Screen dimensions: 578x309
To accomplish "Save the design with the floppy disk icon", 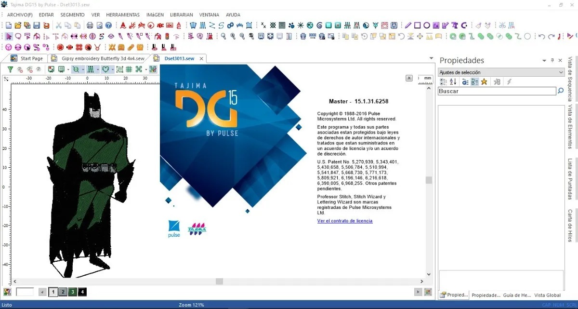I will point(37,25).
